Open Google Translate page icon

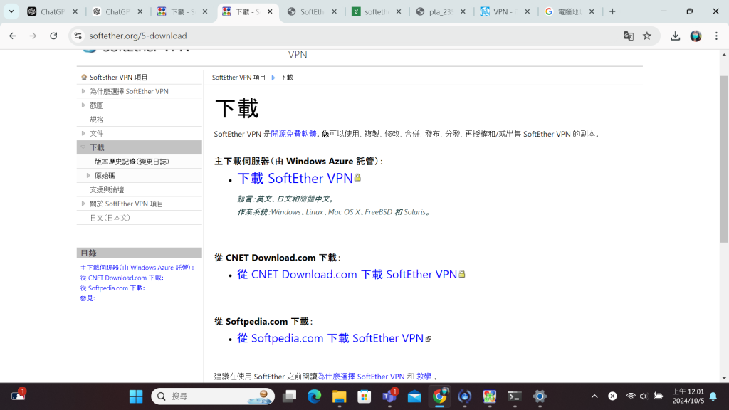pos(629,36)
